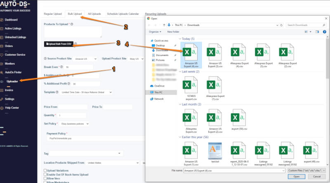Open Desktop in navigation pane
The height and width of the screenshot is (183, 330).
[160, 45]
